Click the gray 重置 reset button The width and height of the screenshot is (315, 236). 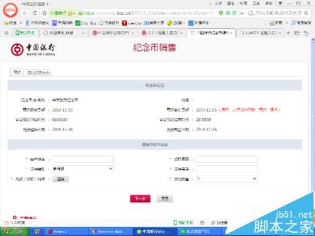(x=165, y=198)
